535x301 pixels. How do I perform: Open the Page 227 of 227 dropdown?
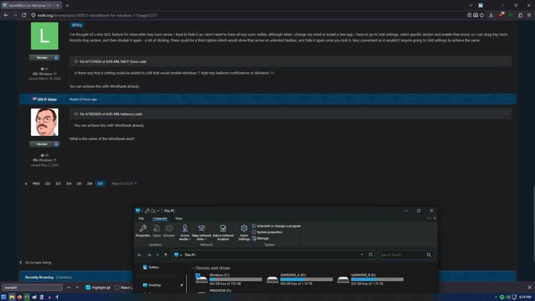point(124,183)
